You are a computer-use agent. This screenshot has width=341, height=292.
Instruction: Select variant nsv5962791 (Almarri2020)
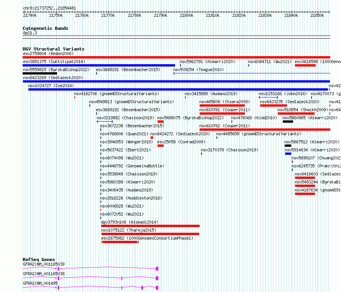207,62
